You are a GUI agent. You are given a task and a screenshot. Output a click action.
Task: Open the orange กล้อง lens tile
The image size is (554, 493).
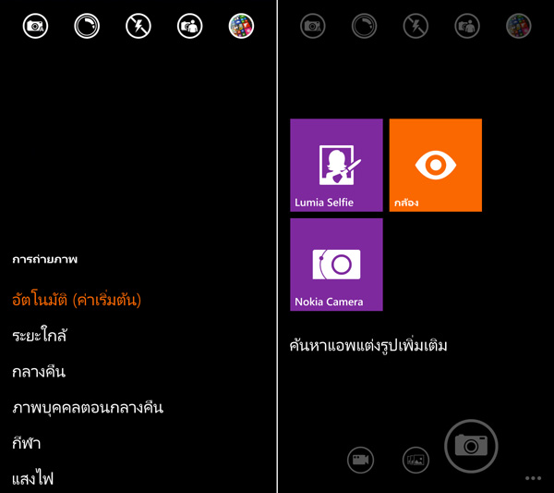pyautogui.click(x=436, y=166)
